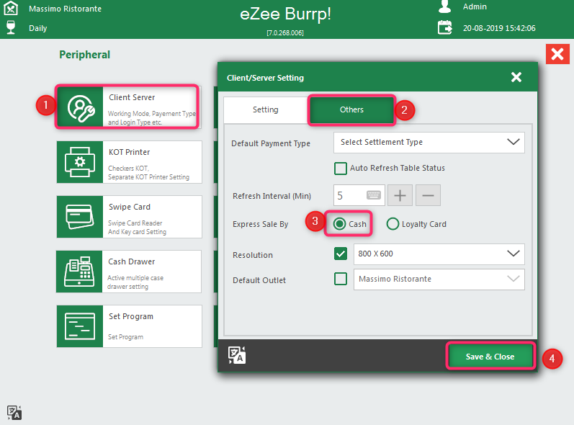Open the Massimo Ristorante outlet dropdown
This screenshot has height=425, width=574.
(x=439, y=279)
